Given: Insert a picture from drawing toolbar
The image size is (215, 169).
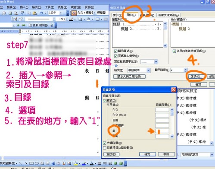Looking at the screenshot, I should pyautogui.click(x=69, y=163).
